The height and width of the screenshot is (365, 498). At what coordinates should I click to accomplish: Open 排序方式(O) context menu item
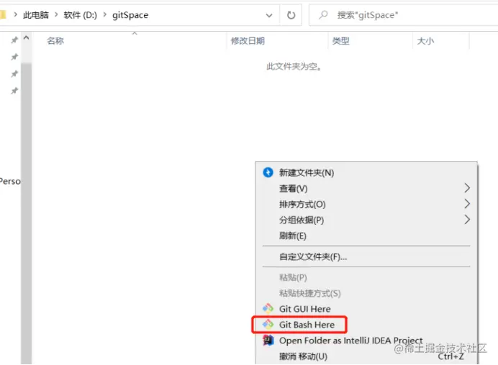(x=366, y=204)
